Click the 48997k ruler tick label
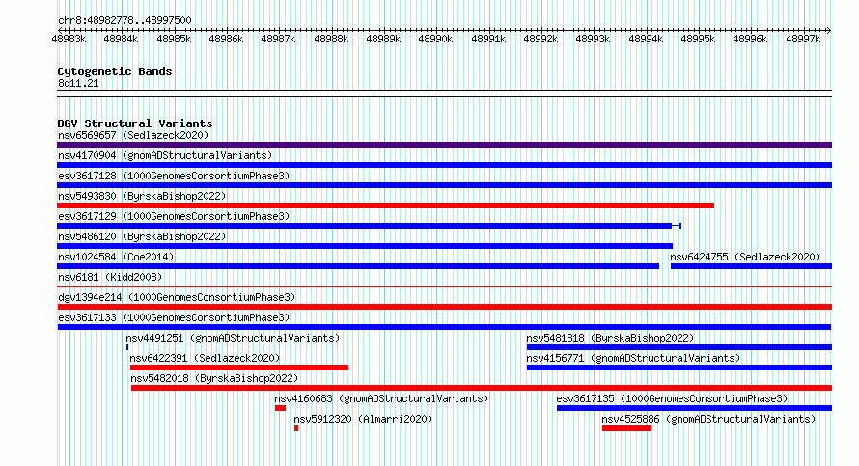The height and width of the screenshot is (466, 859). click(x=803, y=39)
